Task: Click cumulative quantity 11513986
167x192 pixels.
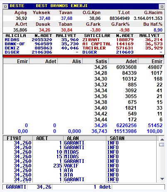Action: 125,131
